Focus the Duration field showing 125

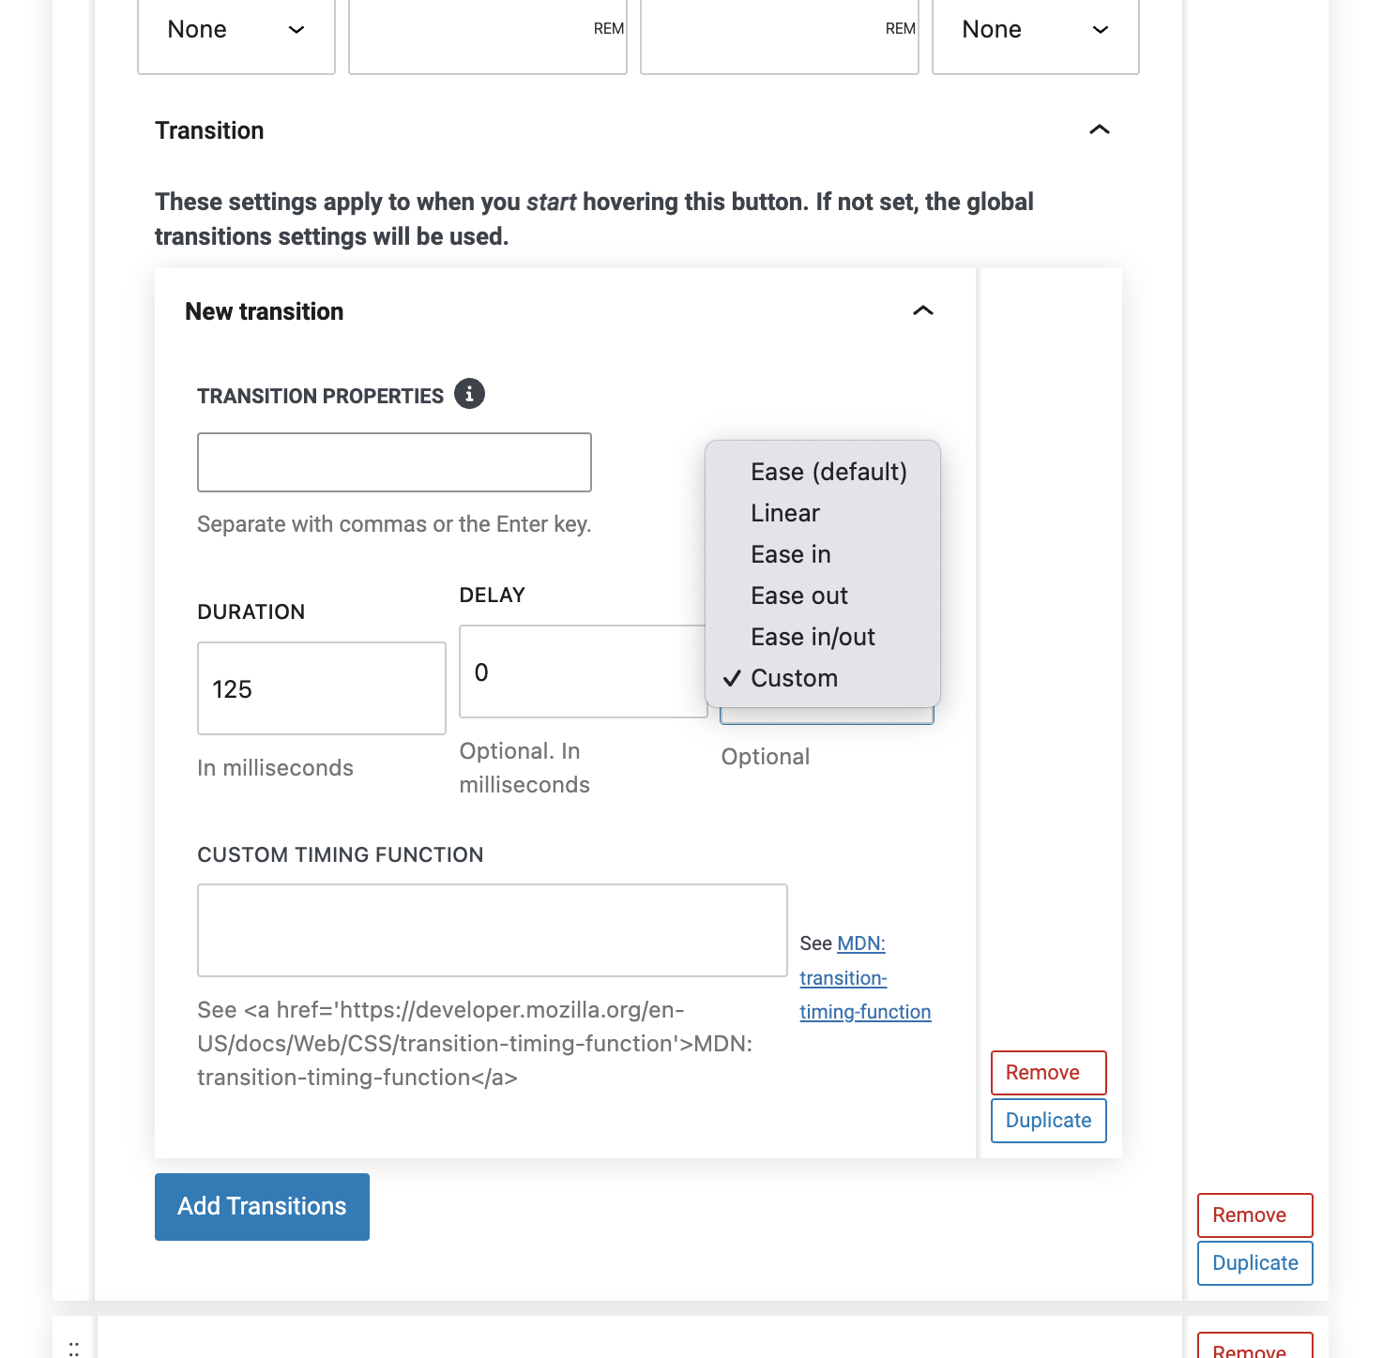(321, 688)
